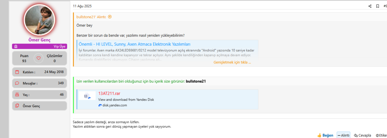Viewport: 387px width, 138px height.
Task: Click the signature line 'Sadece yazılım desteği, arıza sormayın lütfen.'
Action: [x=106, y=122]
